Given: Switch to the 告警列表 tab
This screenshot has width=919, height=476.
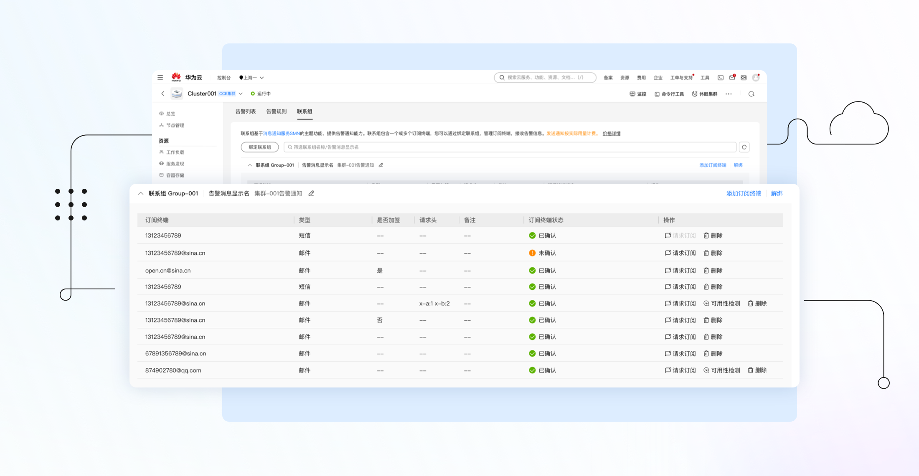Looking at the screenshot, I should (246, 111).
